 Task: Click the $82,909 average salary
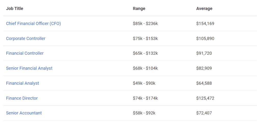tap(204, 68)
